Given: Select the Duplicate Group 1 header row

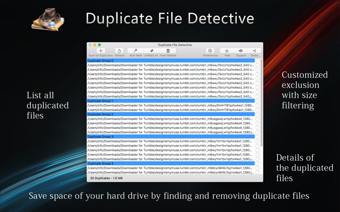Looking at the screenshot, I should click(x=171, y=101).
